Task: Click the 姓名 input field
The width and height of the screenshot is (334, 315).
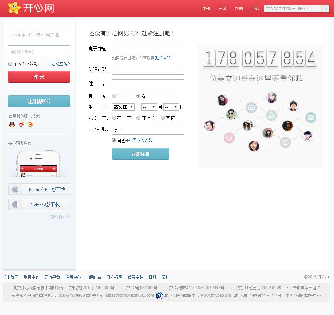Action: point(148,84)
